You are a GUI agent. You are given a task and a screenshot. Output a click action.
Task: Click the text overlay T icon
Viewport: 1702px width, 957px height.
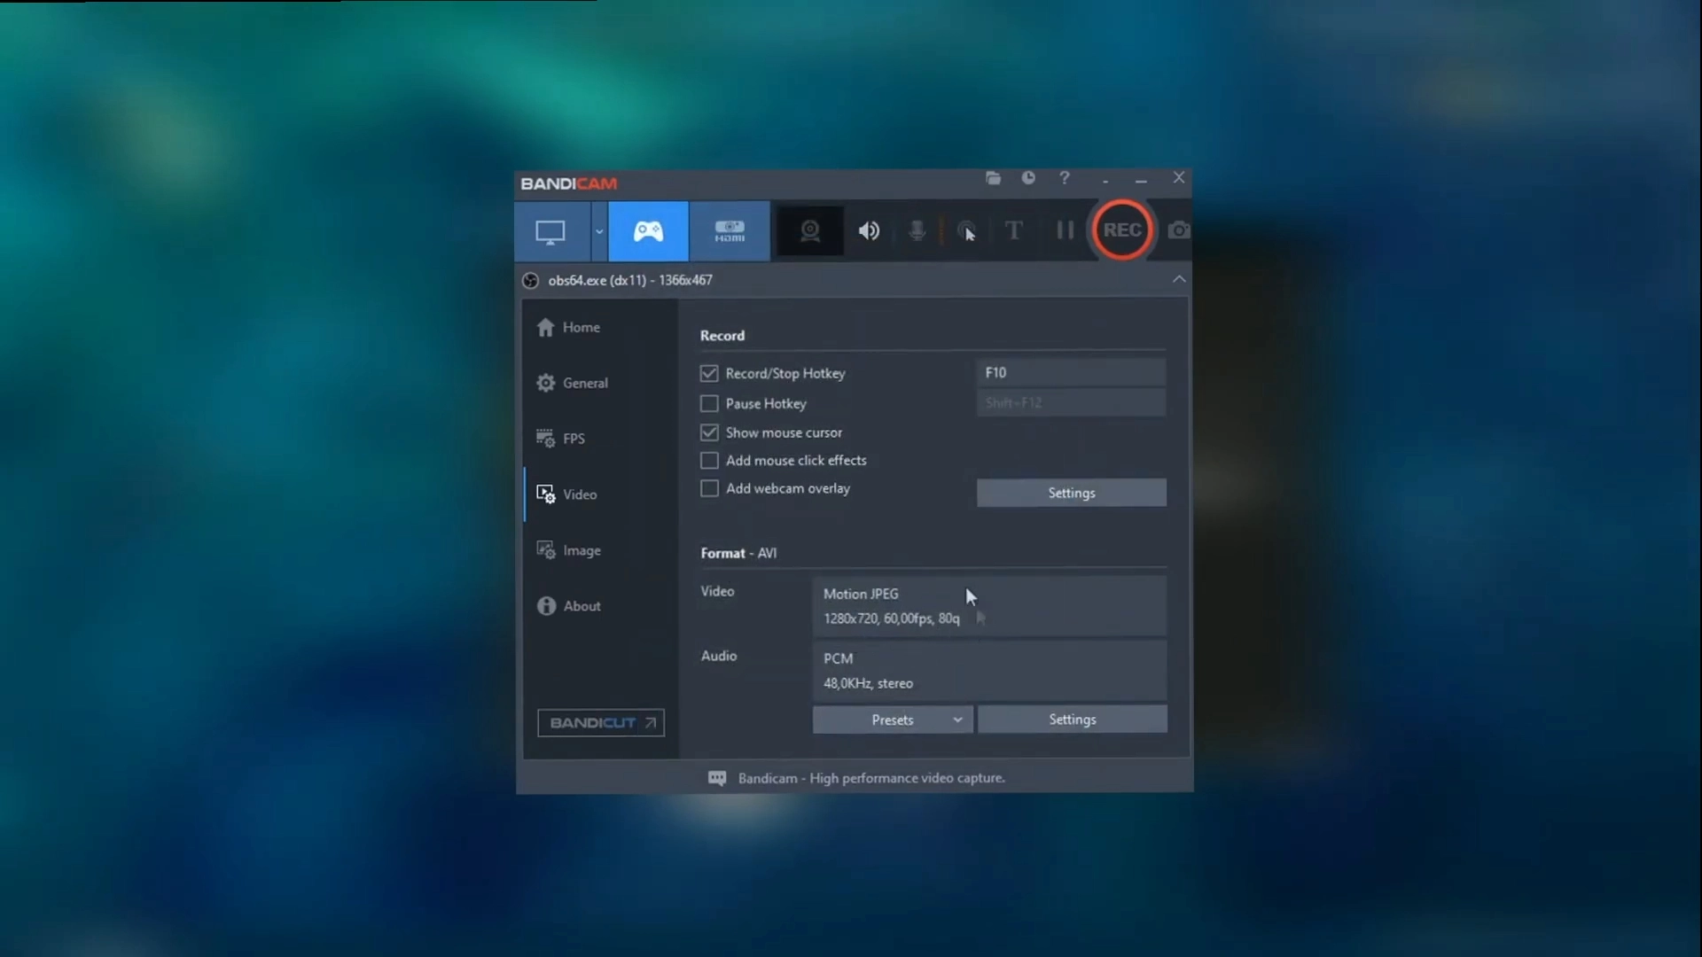pyautogui.click(x=1013, y=231)
